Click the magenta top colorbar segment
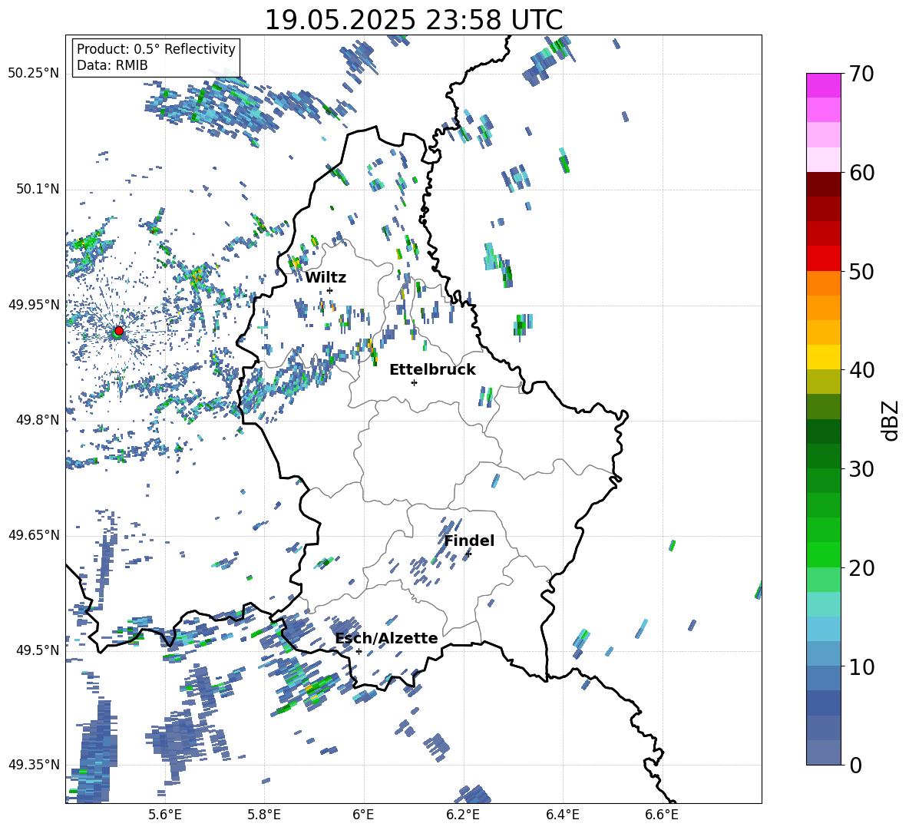The image size is (909, 830). [823, 85]
